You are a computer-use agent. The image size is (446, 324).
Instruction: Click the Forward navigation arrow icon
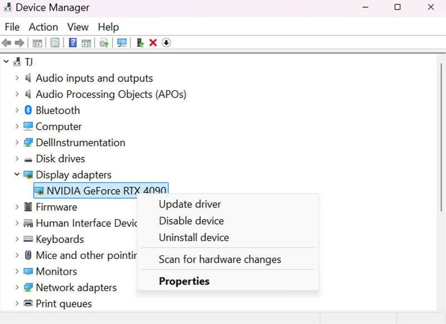click(x=21, y=42)
